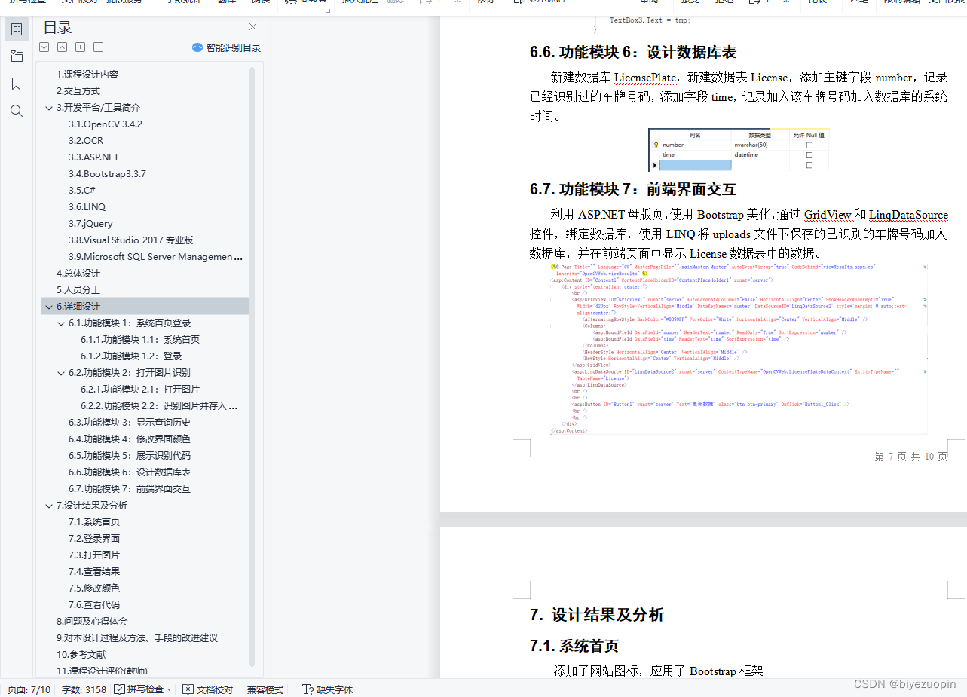Click document heading 6.6. 功能模块 6：设计数据库表

click(x=633, y=52)
